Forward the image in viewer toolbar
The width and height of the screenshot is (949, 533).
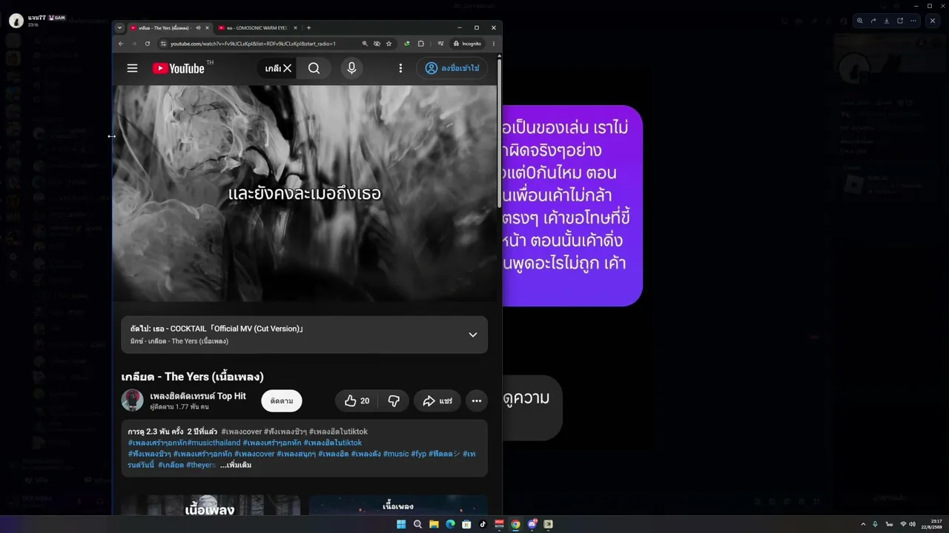pyautogui.click(x=873, y=21)
